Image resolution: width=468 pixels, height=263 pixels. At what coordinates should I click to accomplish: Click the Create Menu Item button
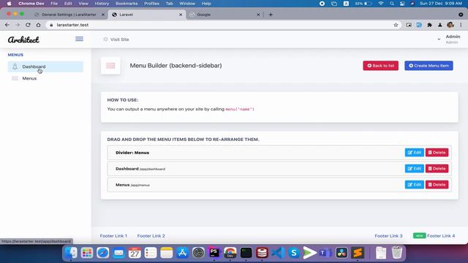coord(429,66)
